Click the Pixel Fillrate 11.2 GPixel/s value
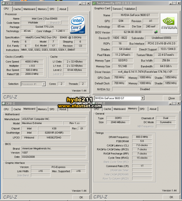 pyautogui.click(x=123, y=55)
